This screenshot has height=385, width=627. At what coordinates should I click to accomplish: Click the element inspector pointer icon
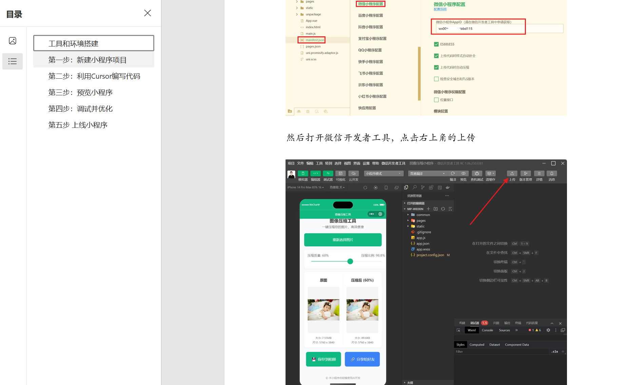[x=458, y=330]
